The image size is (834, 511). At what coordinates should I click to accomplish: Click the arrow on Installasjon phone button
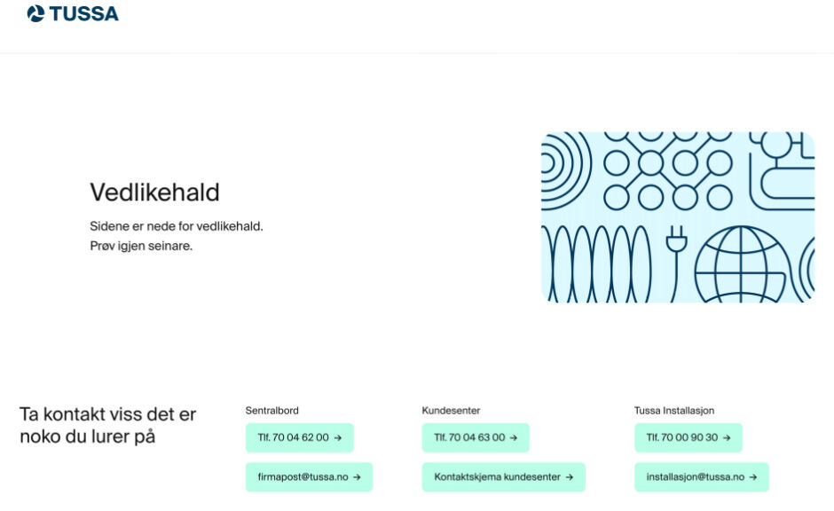click(x=727, y=437)
